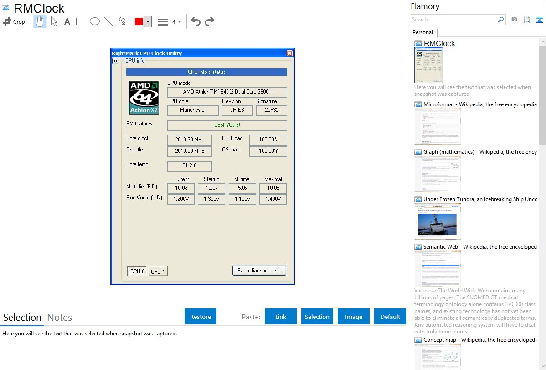The height and width of the screenshot is (370, 546).
Task: Pick the ellipse shape tool
Action: click(x=95, y=21)
